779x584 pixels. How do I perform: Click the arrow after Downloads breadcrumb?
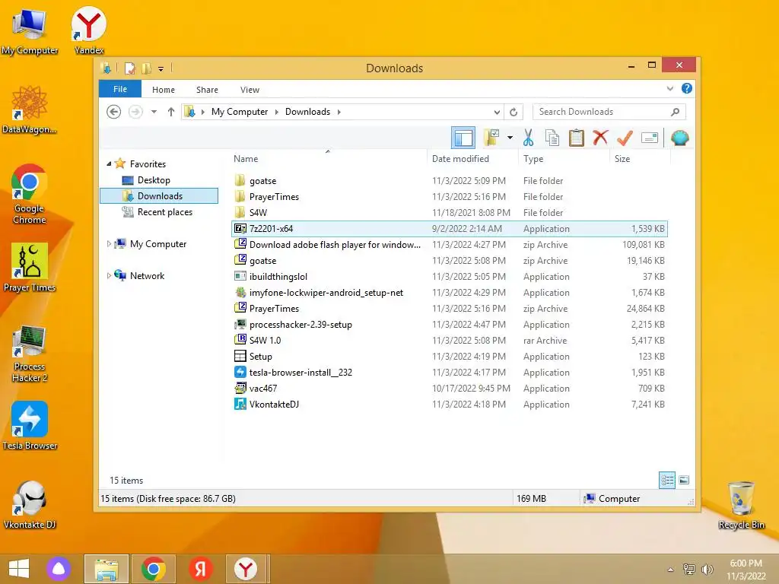339,112
